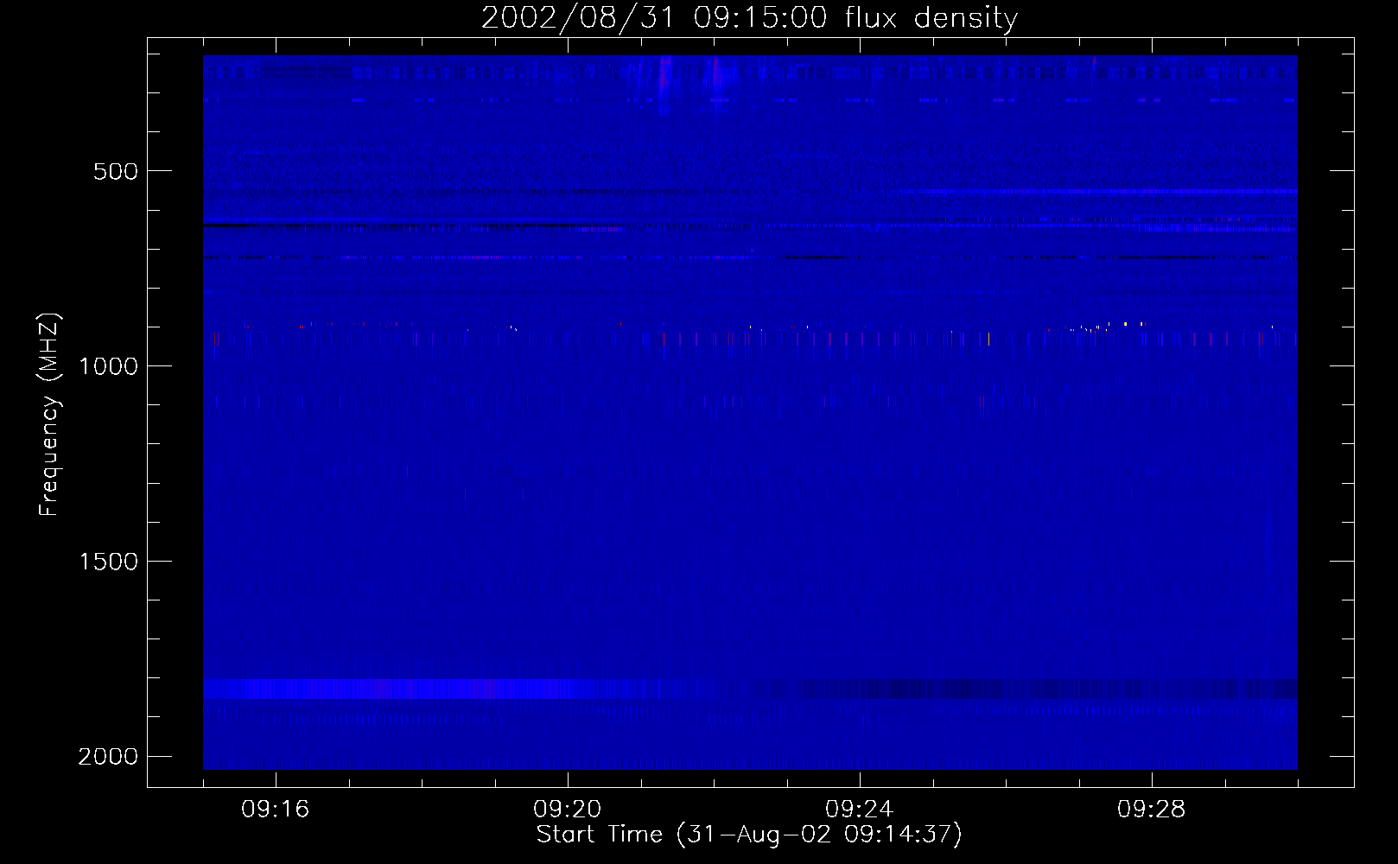
Task: Click the plot title '2002/08/31 09:15:00 flux density'
Action: tap(749, 17)
